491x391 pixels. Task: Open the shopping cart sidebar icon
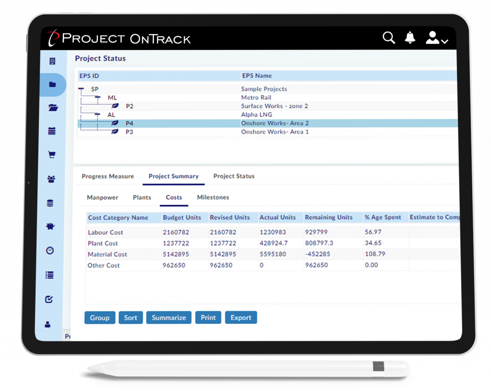click(52, 154)
